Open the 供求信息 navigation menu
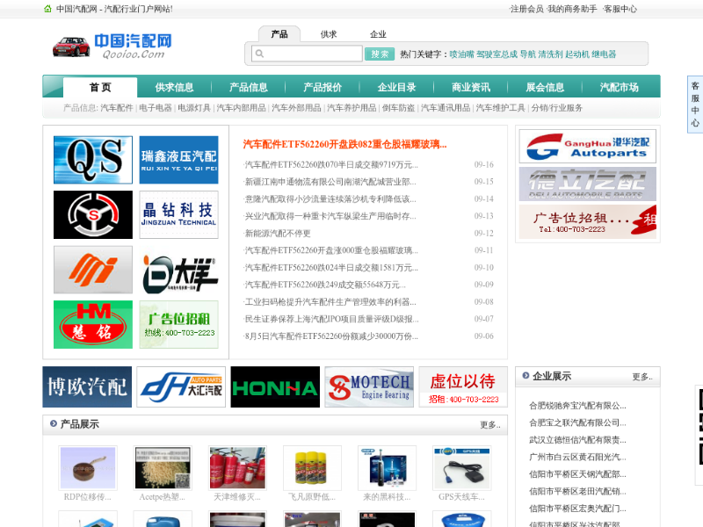The width and height of the screenshot is (703, 527). [174, 88]
